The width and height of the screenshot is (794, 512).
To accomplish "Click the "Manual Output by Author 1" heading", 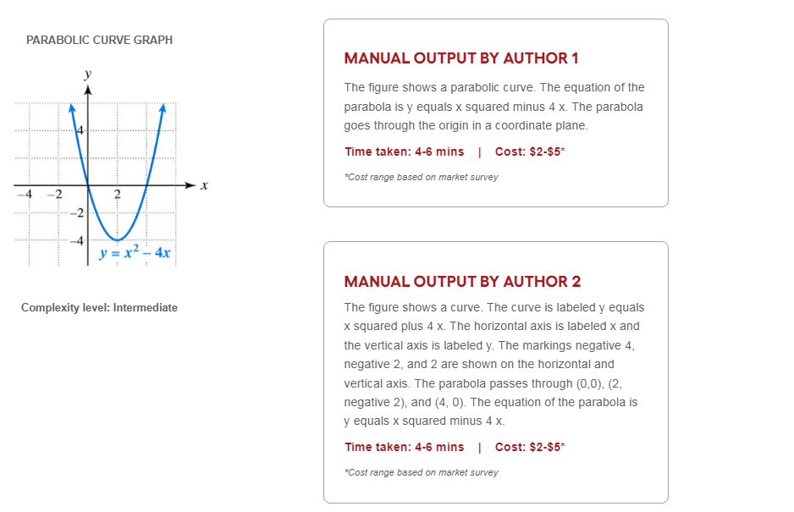I will (461, 58).
